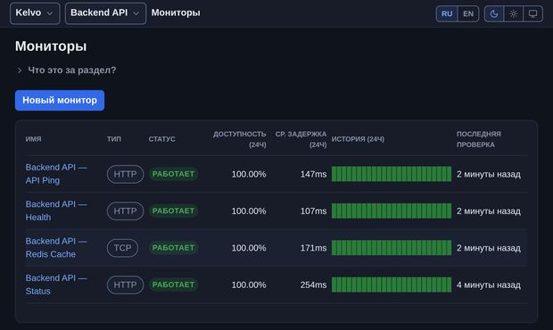Image resolution: width=553 pixels, height=330 pixels.
Task: Click 171ms latency value
Action: tap(313, 248)
